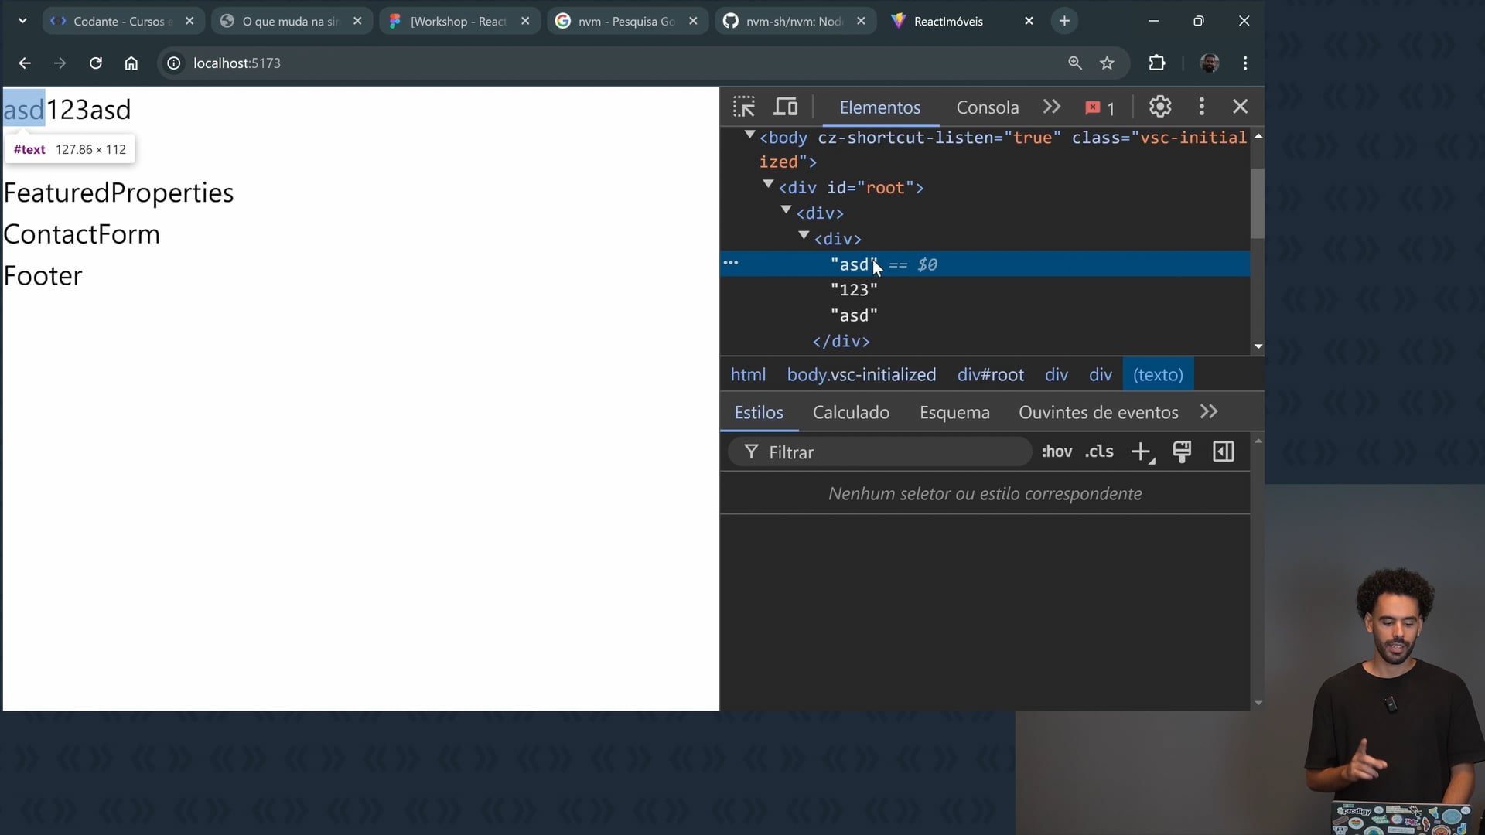Open the rendering emulation paintbrush icon
The image size is (1485, 835).
tap(1182, 452)
